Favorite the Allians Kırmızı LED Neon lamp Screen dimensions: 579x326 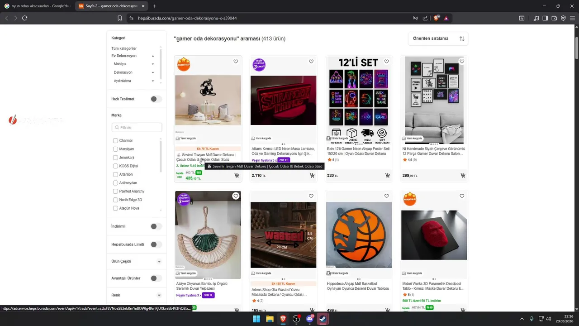(311, 62)
